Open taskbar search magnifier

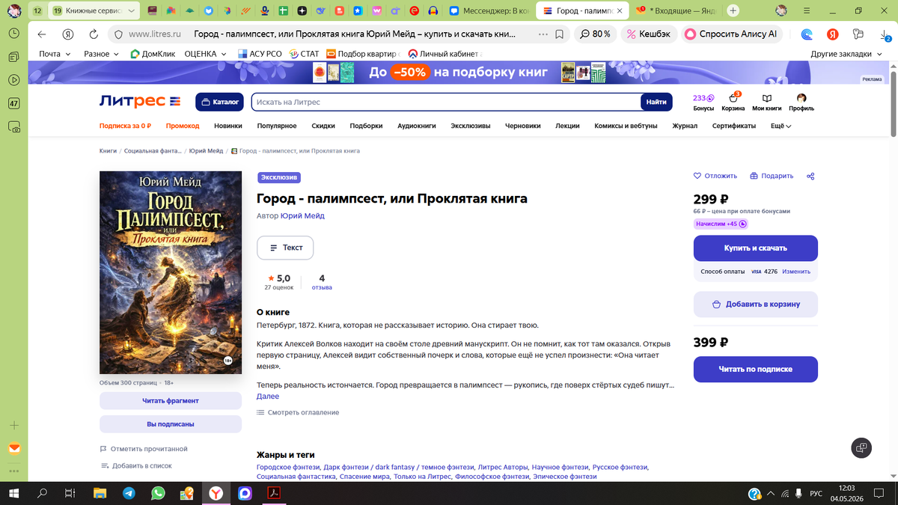tap(43, 493)
